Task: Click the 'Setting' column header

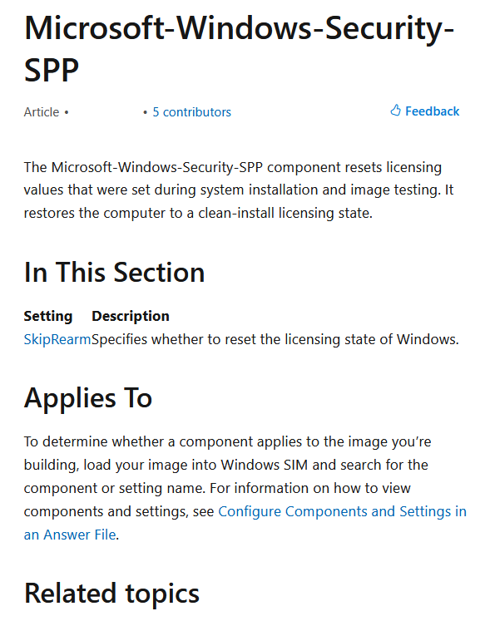Action: [x=48, y=316]
